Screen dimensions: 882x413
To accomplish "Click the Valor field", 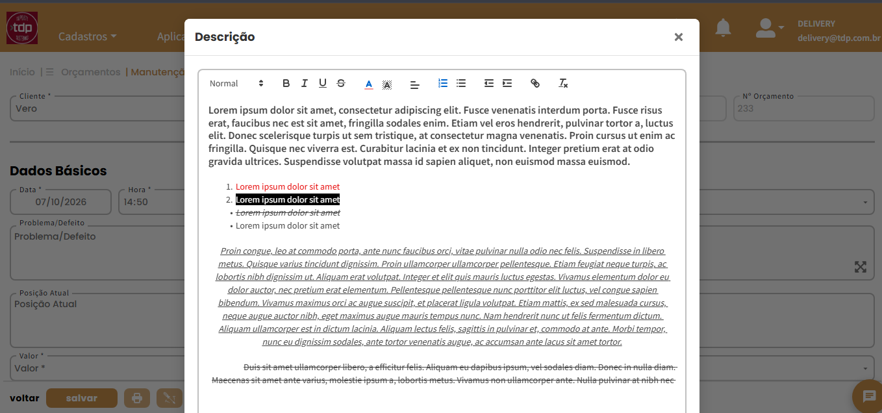I will pyautogui.click(x=97, y=368).
